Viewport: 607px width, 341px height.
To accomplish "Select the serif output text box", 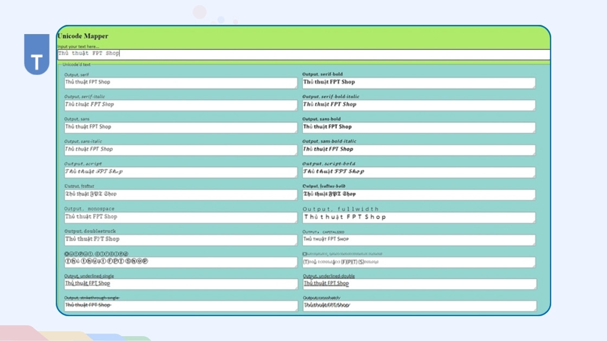I will coord(180,83).
